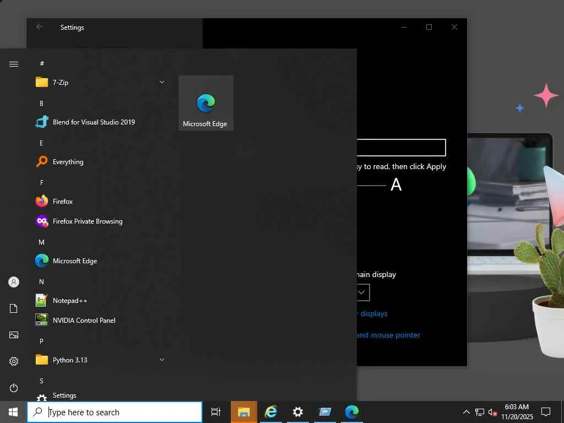This screenshot has width=564, height=423.
Task: Jump to the # letter section
Action: tap(42, 63)
